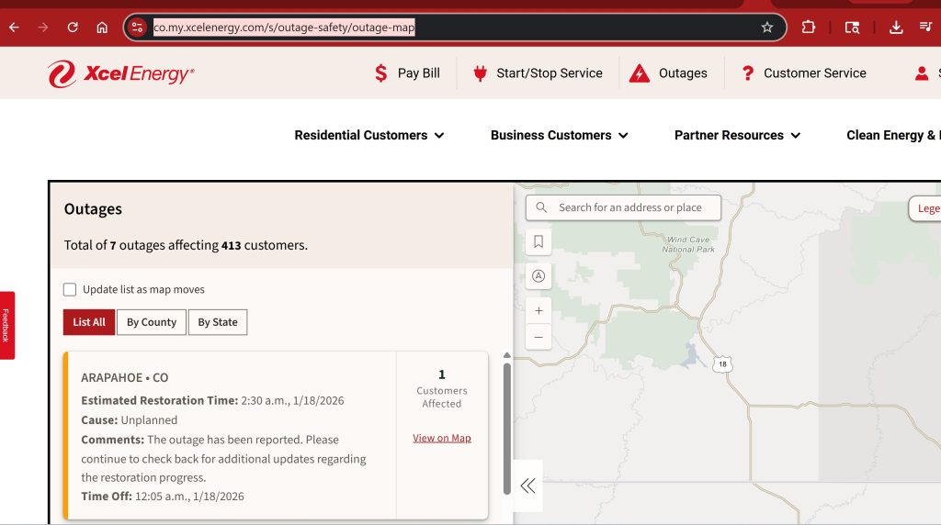The width and height of the screenshot is (941, 525).
Task: Zoom in on the outage map
Action: [539, 311]
